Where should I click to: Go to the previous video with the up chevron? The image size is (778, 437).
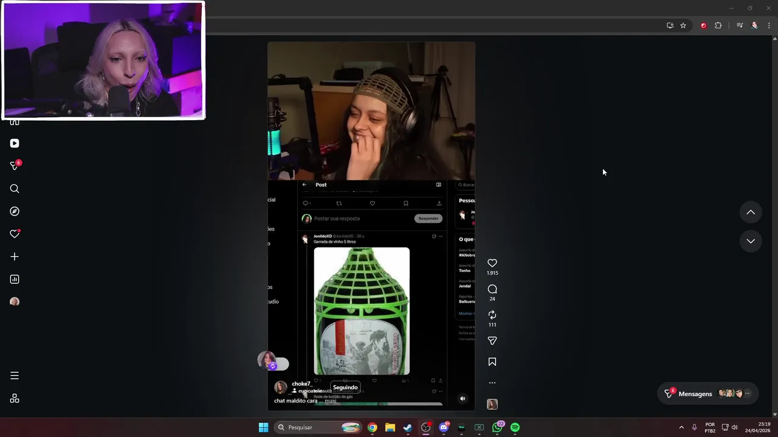[x=751, y=212]
